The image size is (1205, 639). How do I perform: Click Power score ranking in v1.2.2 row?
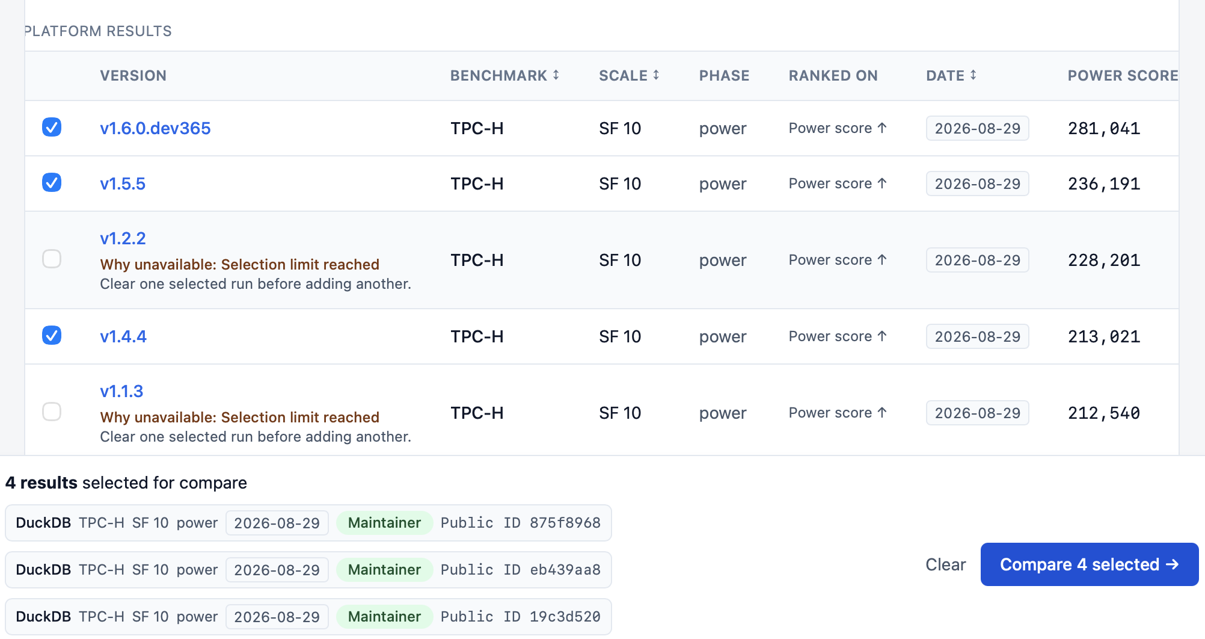click(838, 260)
